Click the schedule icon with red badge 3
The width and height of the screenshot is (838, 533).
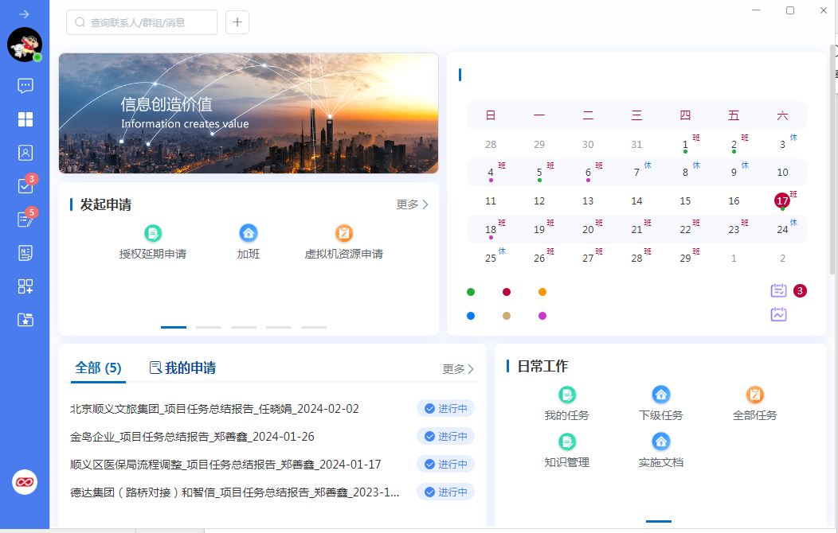pos(778,290)
